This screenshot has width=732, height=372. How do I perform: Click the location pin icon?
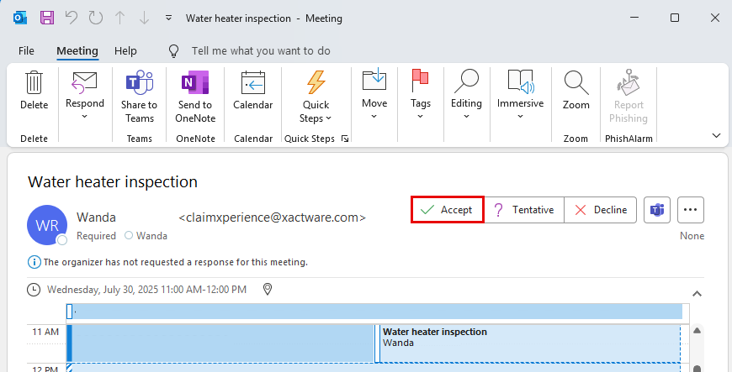pyautogui.click(x=268, y=290)
